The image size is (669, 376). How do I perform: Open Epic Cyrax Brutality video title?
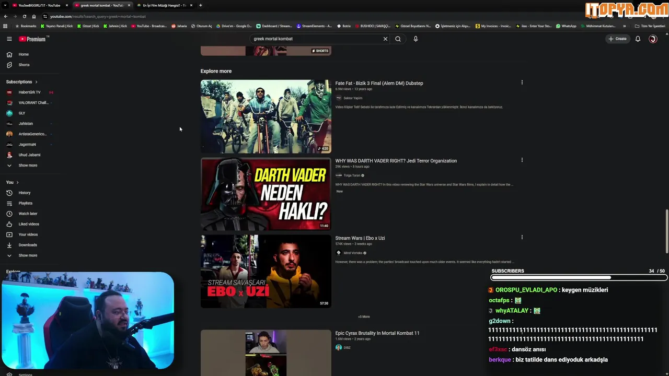(377, 333)
